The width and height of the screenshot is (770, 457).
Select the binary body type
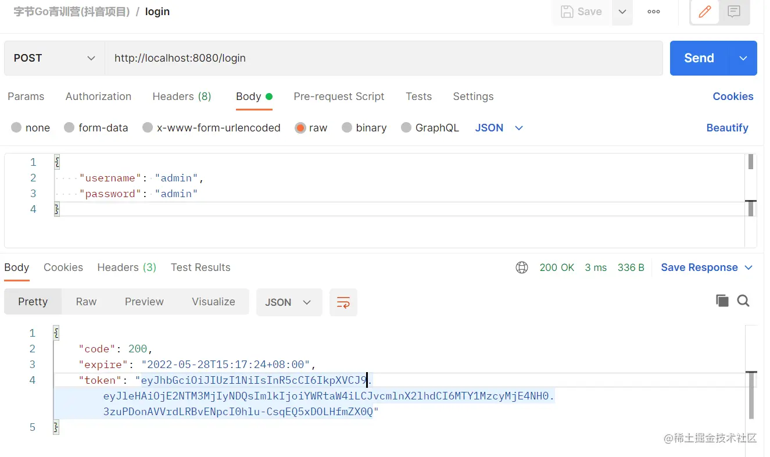pos(364,128)
